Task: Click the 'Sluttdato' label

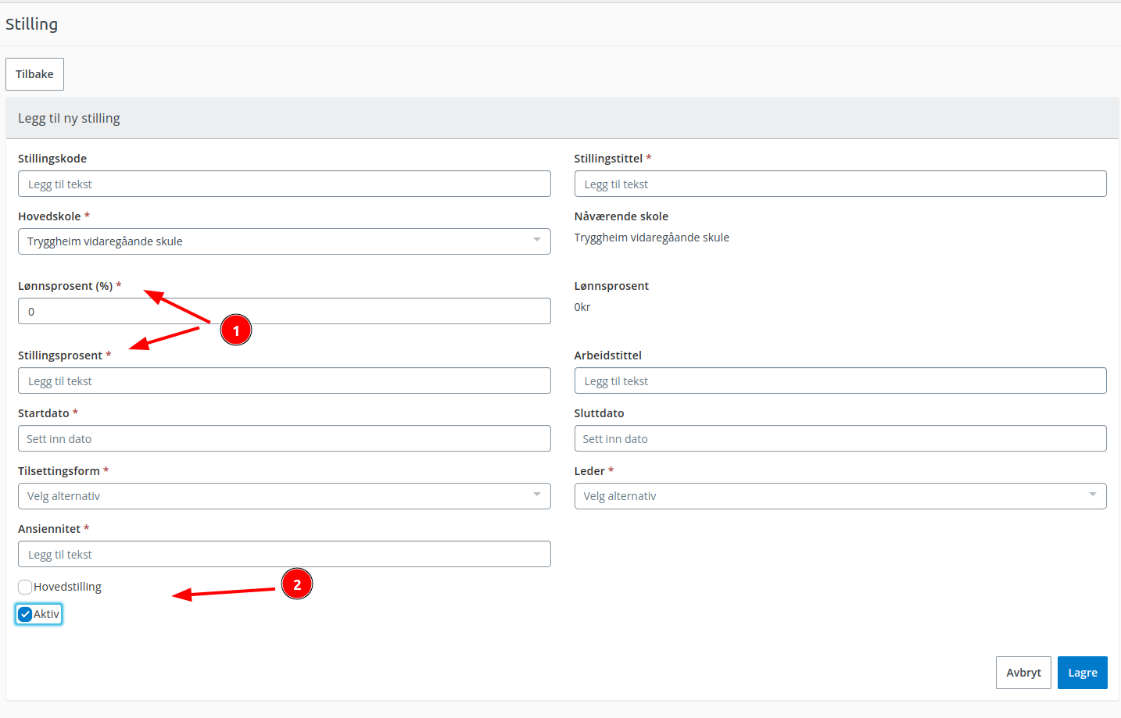Action: 600,413
